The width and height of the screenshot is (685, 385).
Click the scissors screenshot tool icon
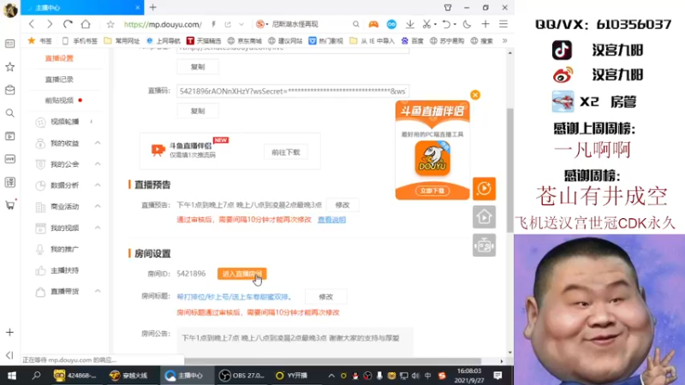click(426, 25)
